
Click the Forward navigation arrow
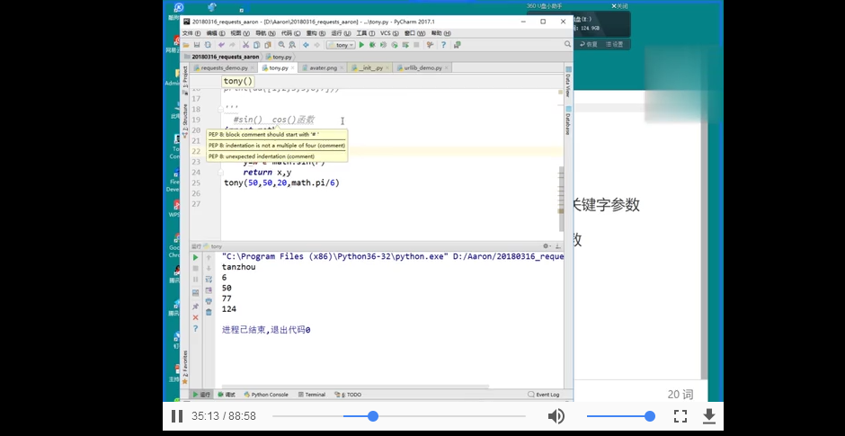pyautogui.click(x=316, y=45)
